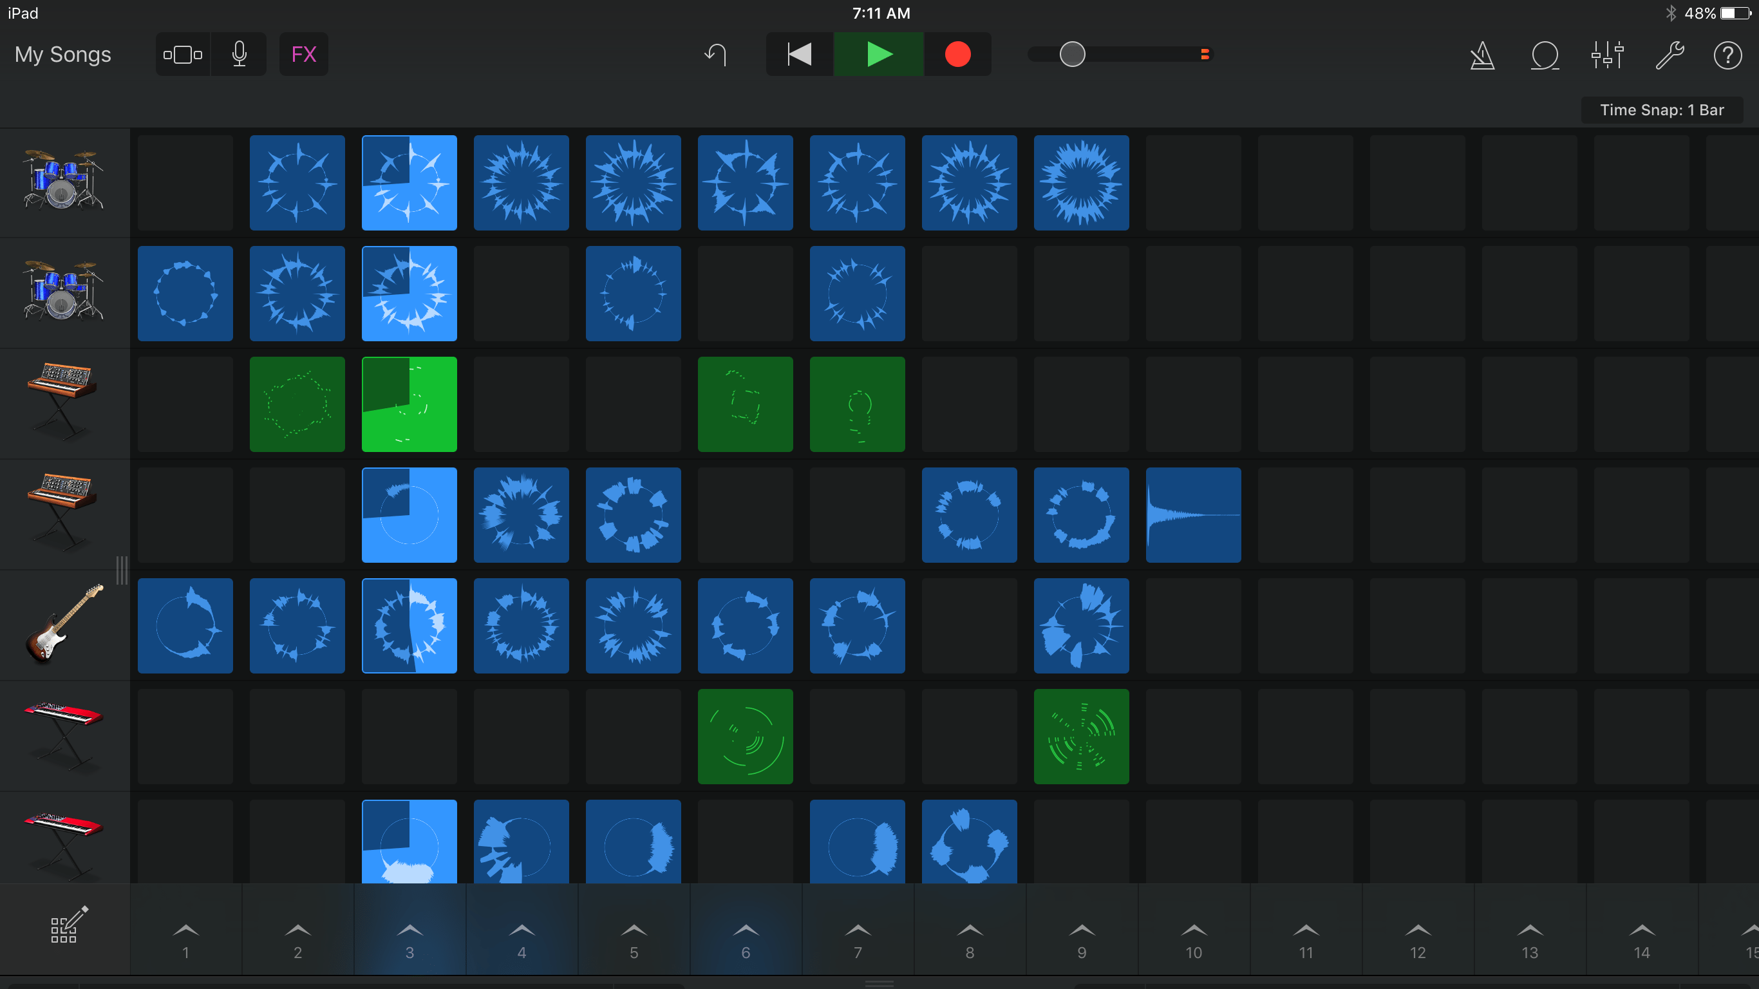The width and height of the screenshot is (1759, 989).
Task: Adjust the master volume slider knob
Action: [1072, 54]
